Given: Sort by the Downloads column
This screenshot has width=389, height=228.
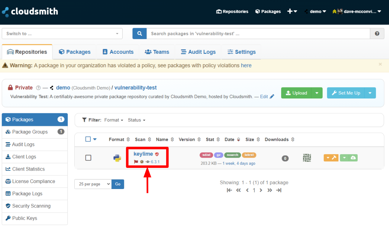Looking at the screenshot, I should (x=279, y=139).
